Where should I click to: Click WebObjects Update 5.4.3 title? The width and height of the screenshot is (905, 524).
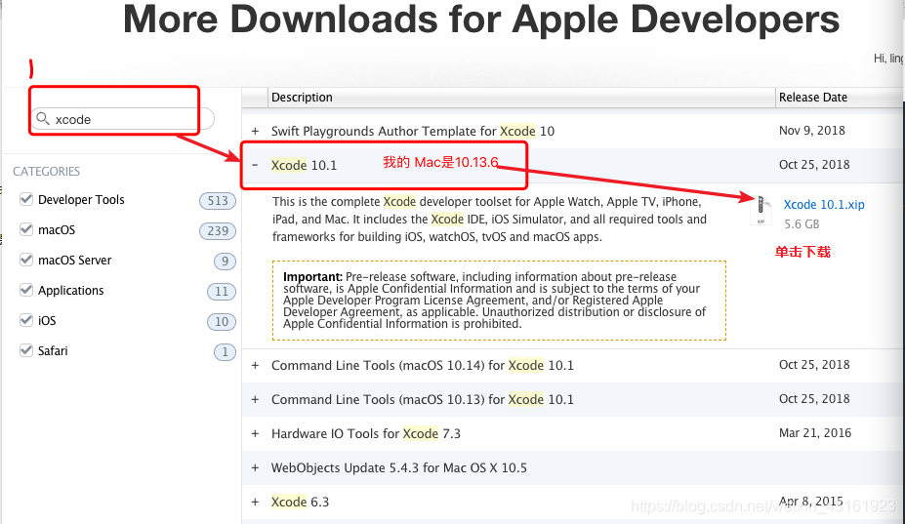[399, 467]
